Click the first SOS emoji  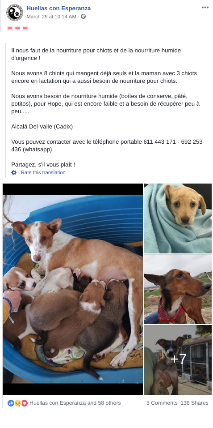pos(10,28)
